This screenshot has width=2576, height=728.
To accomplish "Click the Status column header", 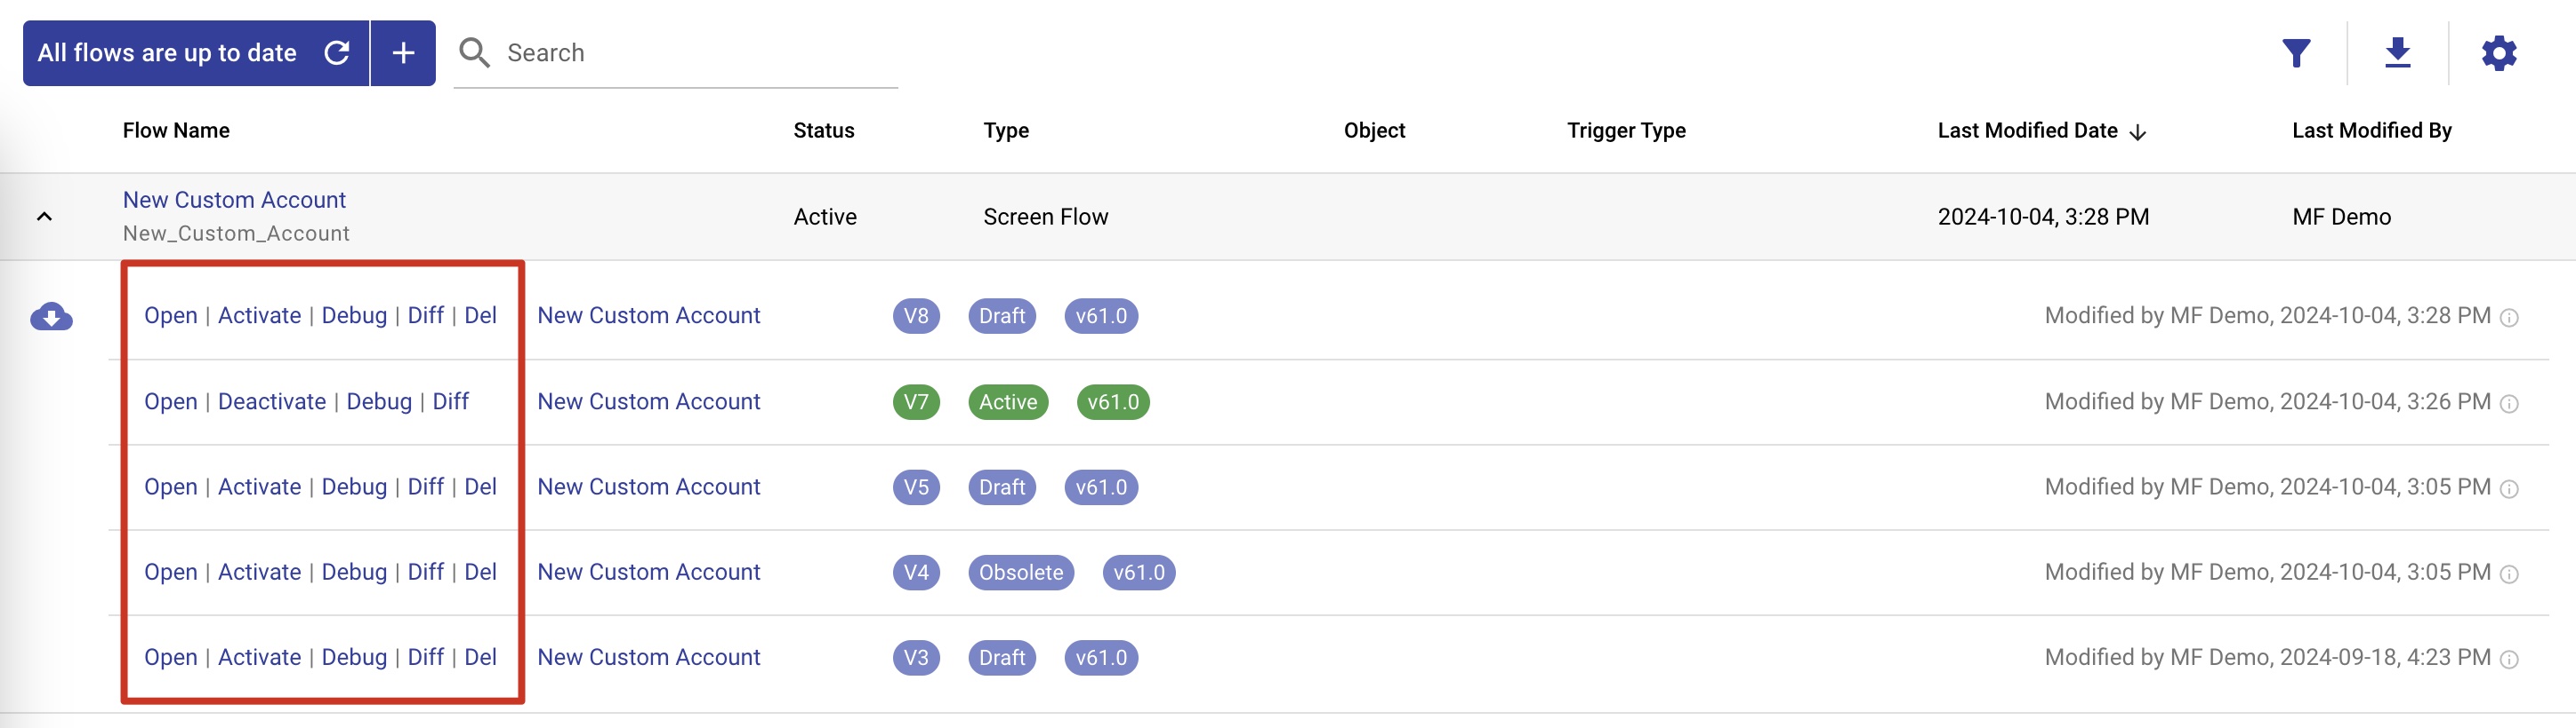I will coord(824,131).
